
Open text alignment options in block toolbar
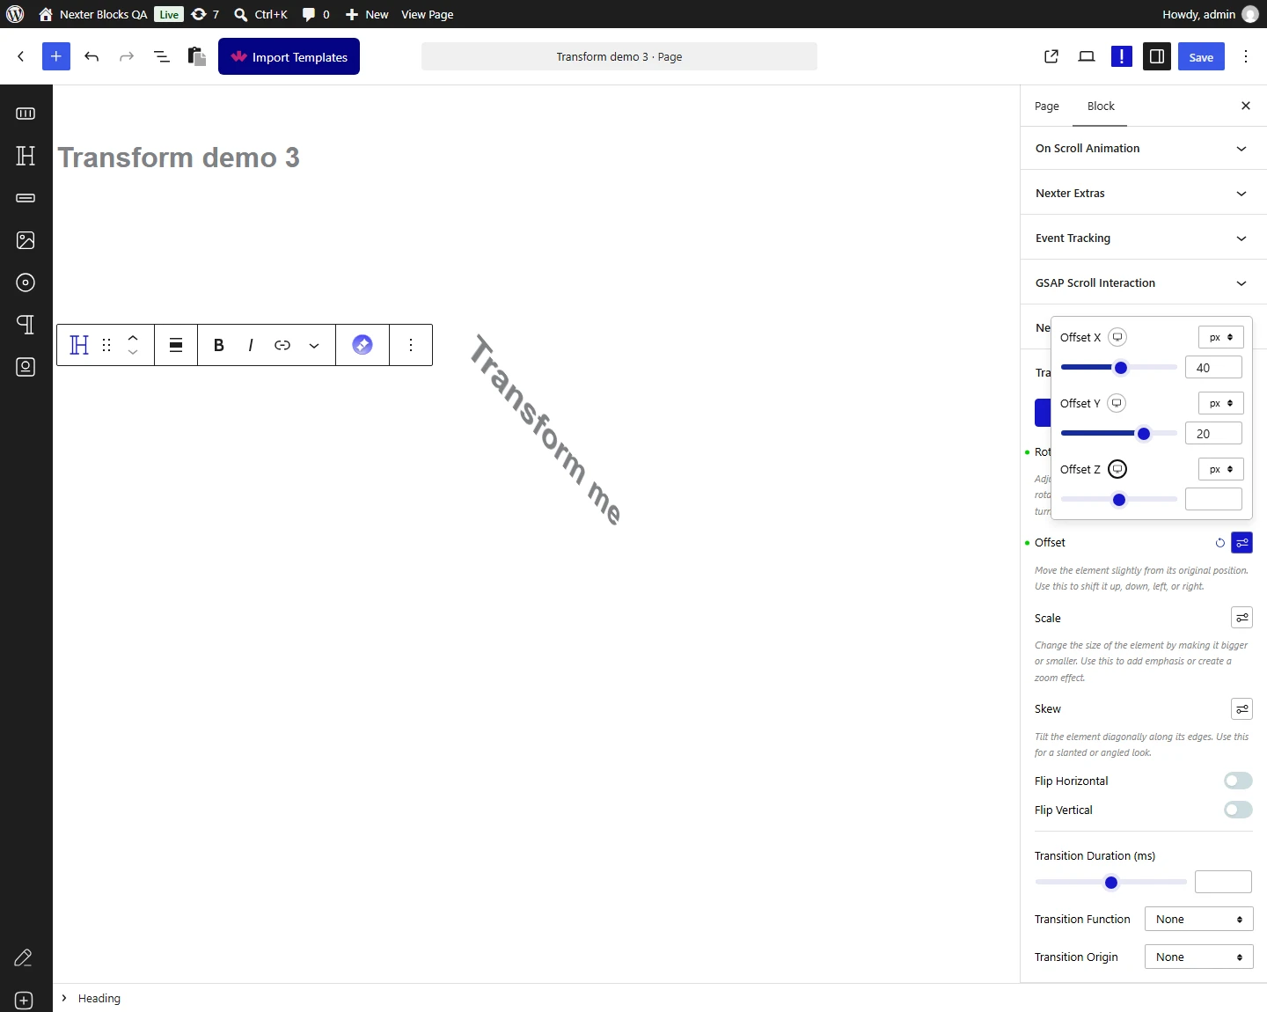(x=176, y=345)
